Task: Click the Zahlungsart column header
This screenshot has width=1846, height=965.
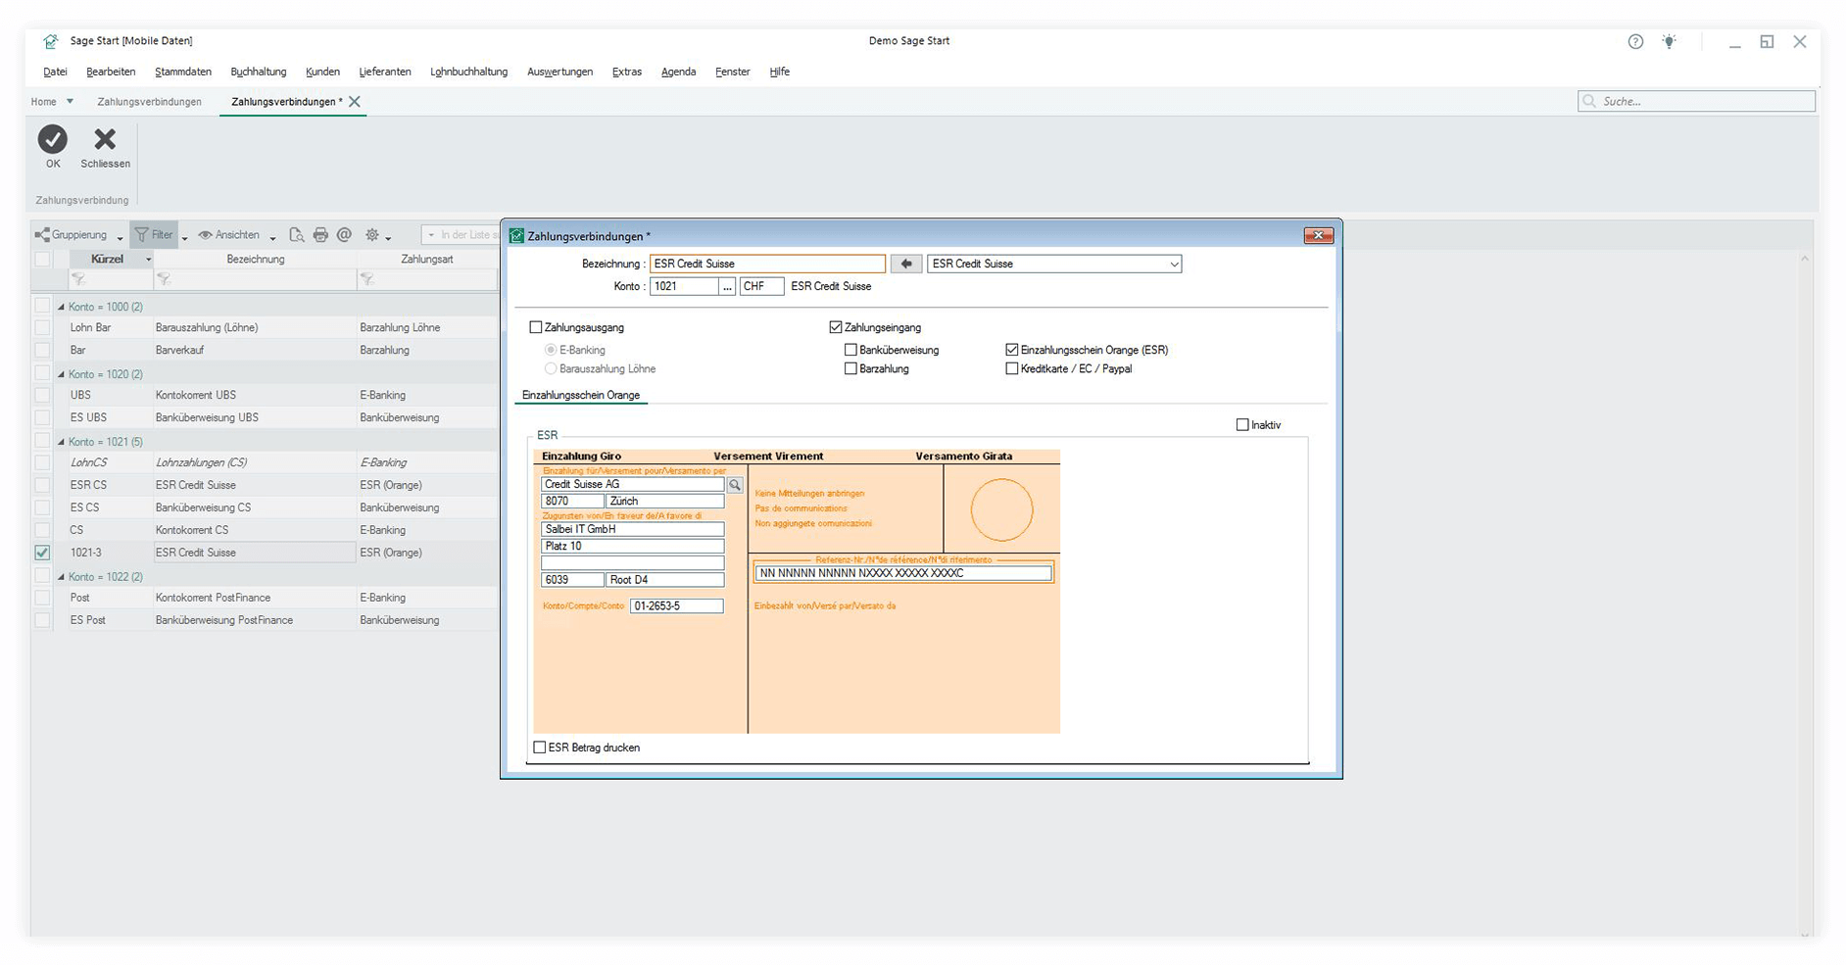Action: pos(427,260)
